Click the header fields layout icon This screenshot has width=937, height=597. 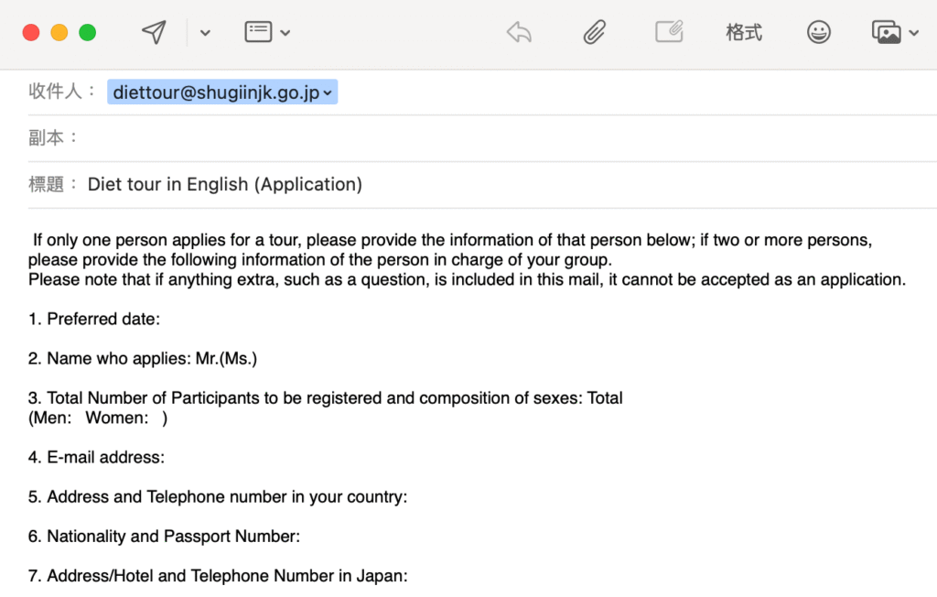pyautogui.click(x=258, y=33)
